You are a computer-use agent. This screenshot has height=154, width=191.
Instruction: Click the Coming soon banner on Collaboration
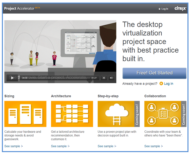coord(184,114)
